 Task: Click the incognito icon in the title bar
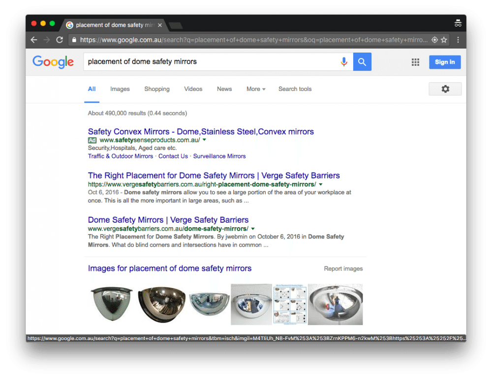[458, 23]
